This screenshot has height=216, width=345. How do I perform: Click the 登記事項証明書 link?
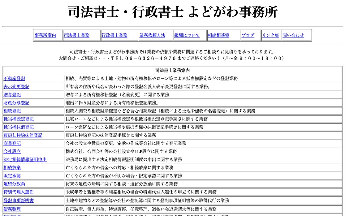[x=18, y=200]
